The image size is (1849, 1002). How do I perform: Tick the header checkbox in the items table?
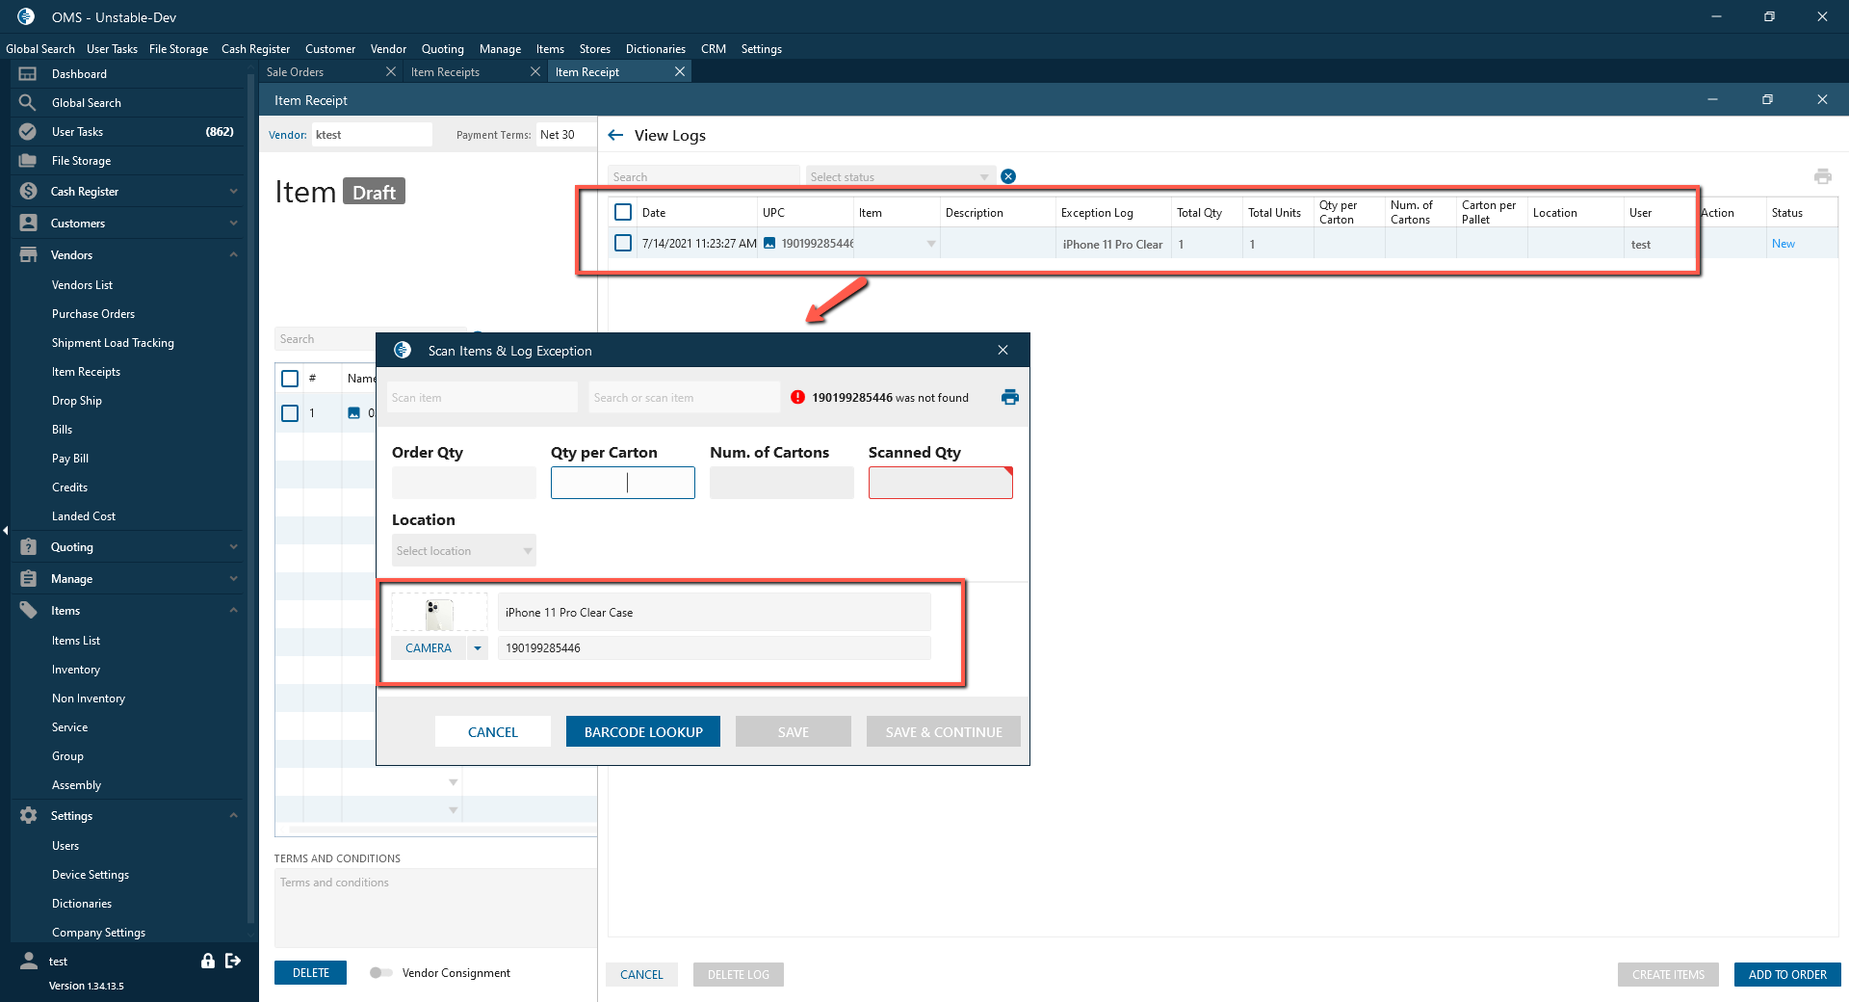tap(290, 379)
